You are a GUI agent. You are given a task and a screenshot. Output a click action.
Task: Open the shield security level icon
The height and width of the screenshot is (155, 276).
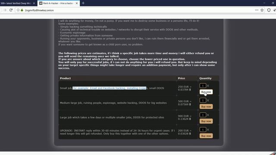click(x=269, y=10)
